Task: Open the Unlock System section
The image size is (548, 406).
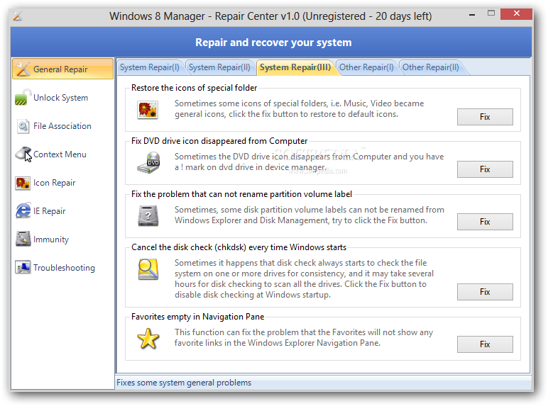Action: (63, 97)
